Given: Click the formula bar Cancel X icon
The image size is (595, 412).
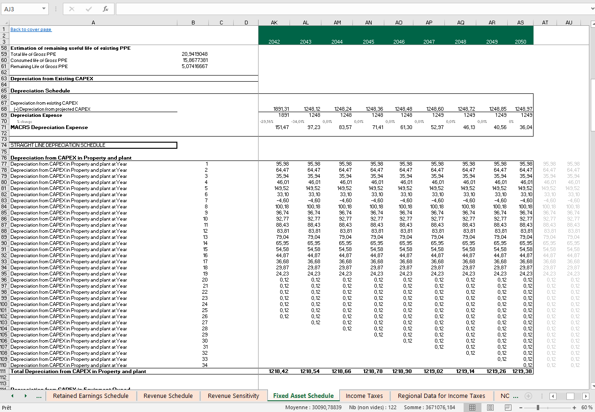Looking at the screenshot, I should (x=72, y=9).
